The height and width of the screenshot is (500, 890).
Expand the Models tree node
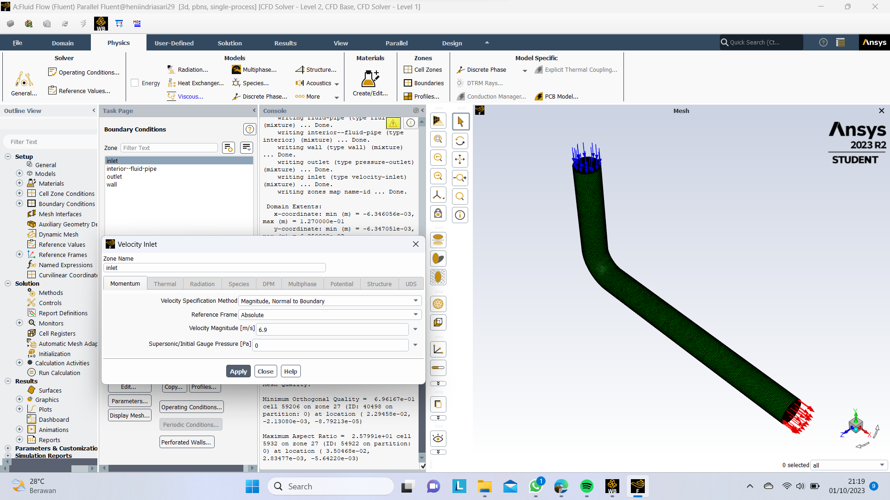[x=19, y=173]
